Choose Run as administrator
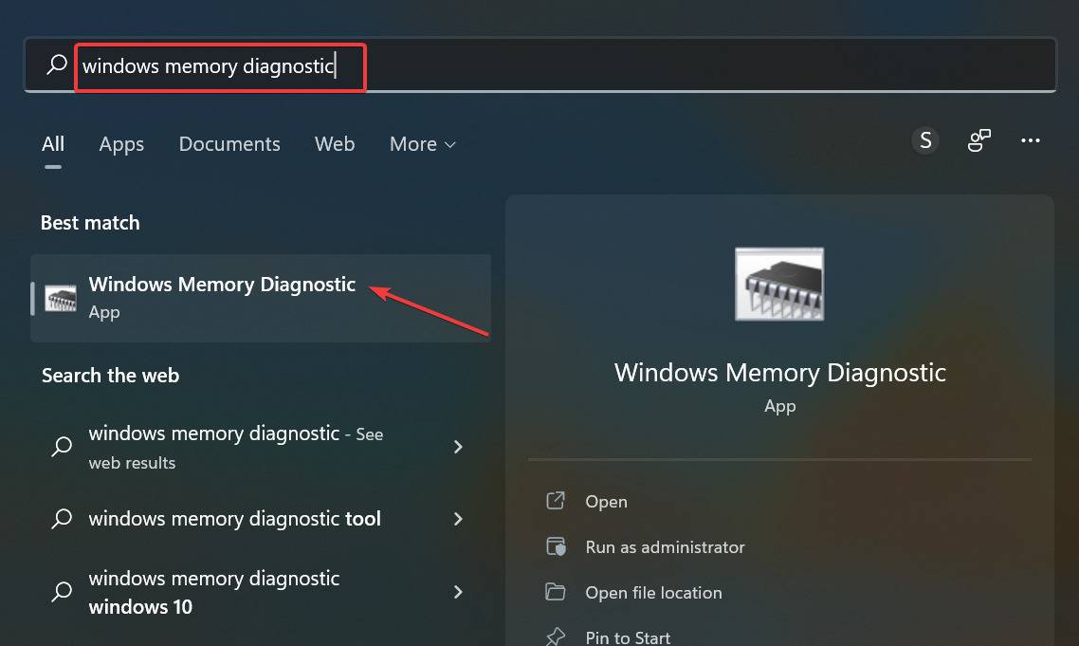The width and height of the screenshot is (1079, 646). tap(665, 546)
